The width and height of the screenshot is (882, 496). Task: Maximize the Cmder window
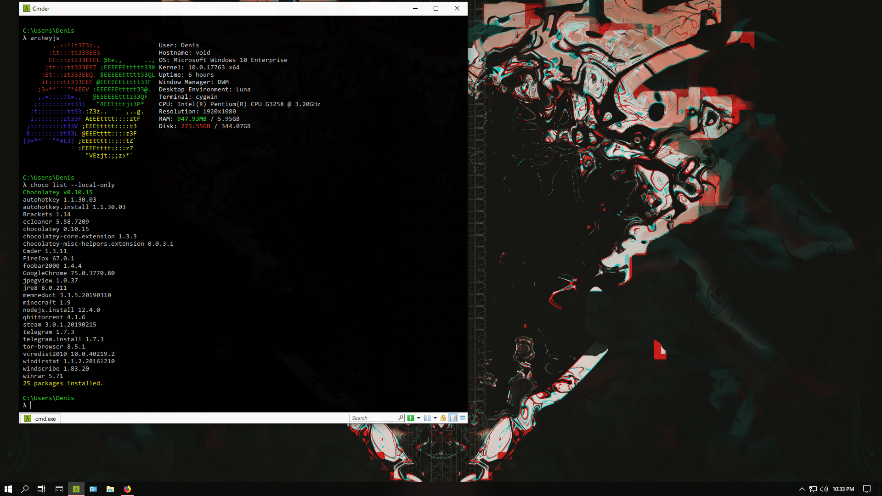(x=436, y=8)
